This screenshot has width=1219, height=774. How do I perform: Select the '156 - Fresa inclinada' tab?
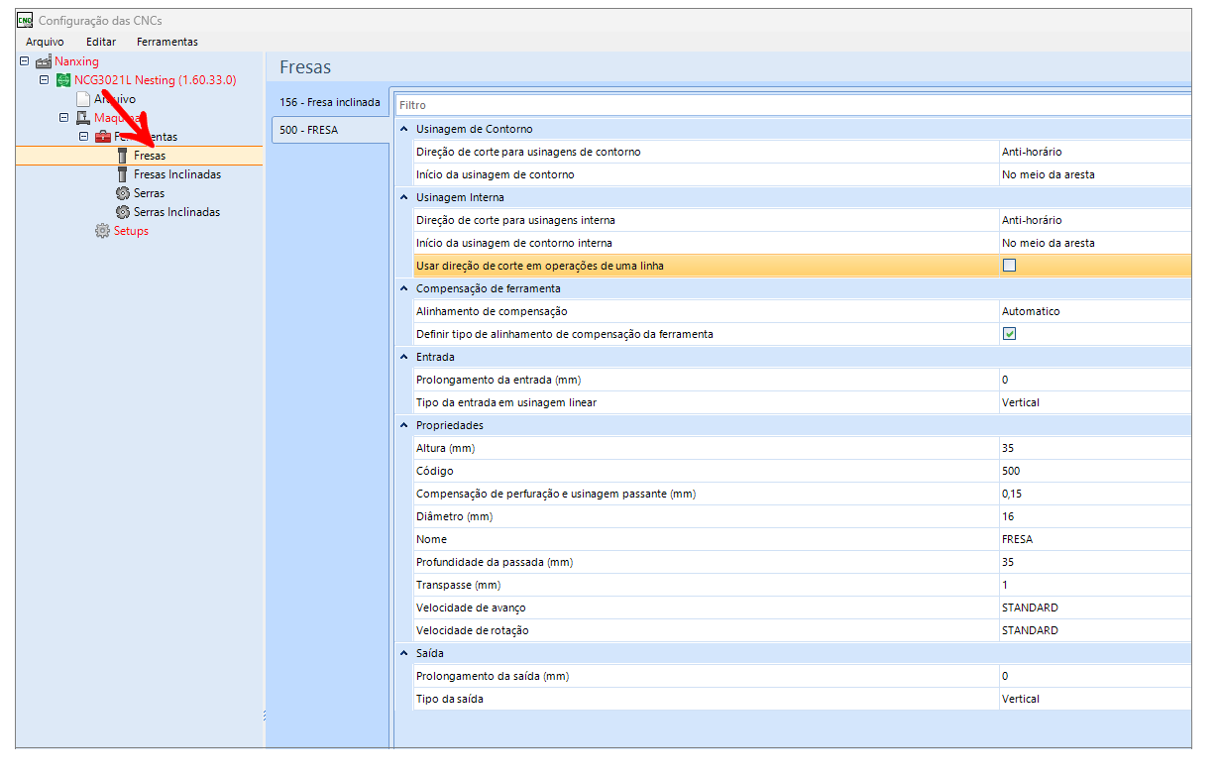[330, 102]
